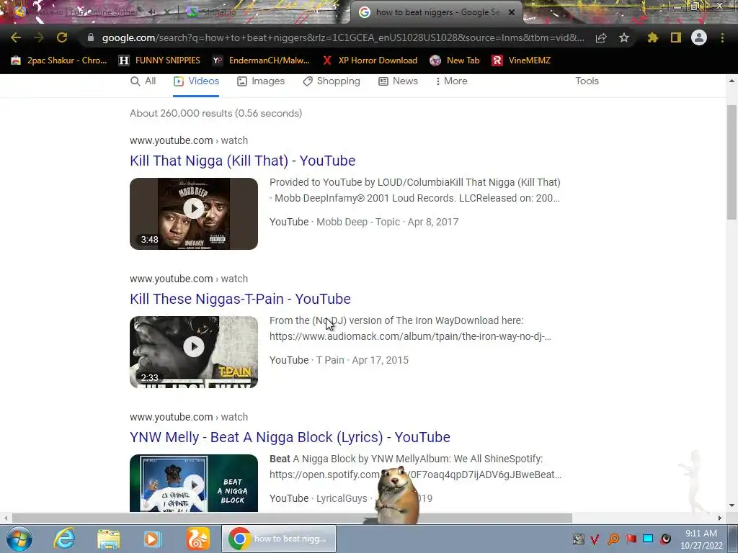This screenshot has width=738, height=553.
Task: Open the EndermanCH/Malw... bookmark
Action: click(x=261, y=60)
